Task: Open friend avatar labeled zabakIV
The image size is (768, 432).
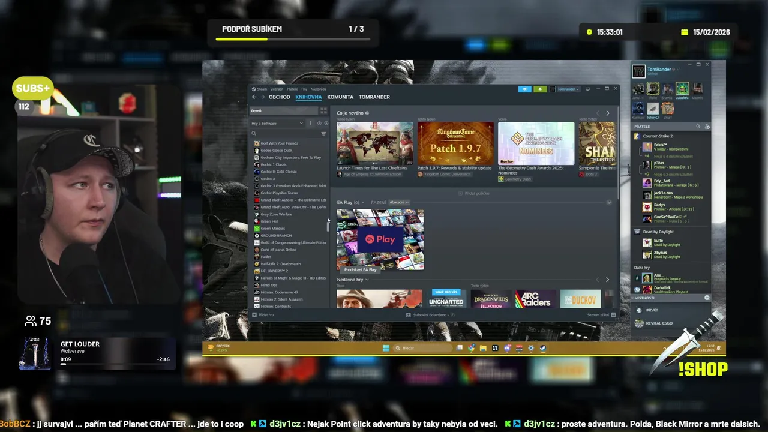Action: (x=682, y=89)
